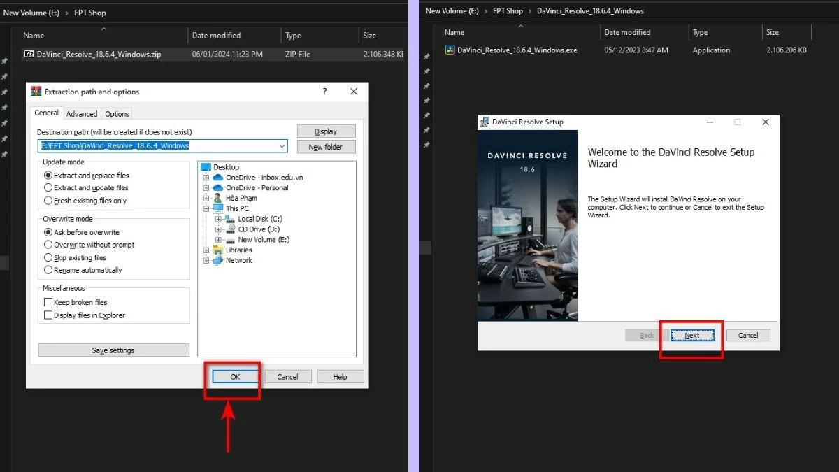Image resolution: width=839 pixels, height=472 pixels.
Task: Collapse the This PC tree node
Action: point(206,208)
